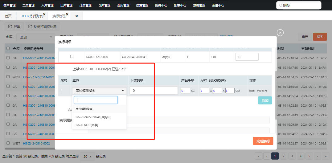This screenshot has height=163, width=332.
Task: Close the 换标管理 tab using its X
Action: coord(67,14)
